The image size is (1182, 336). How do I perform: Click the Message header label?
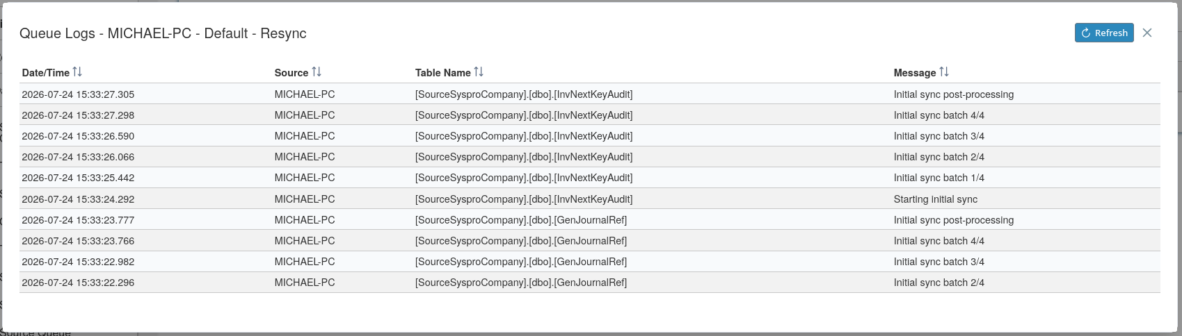915,73
